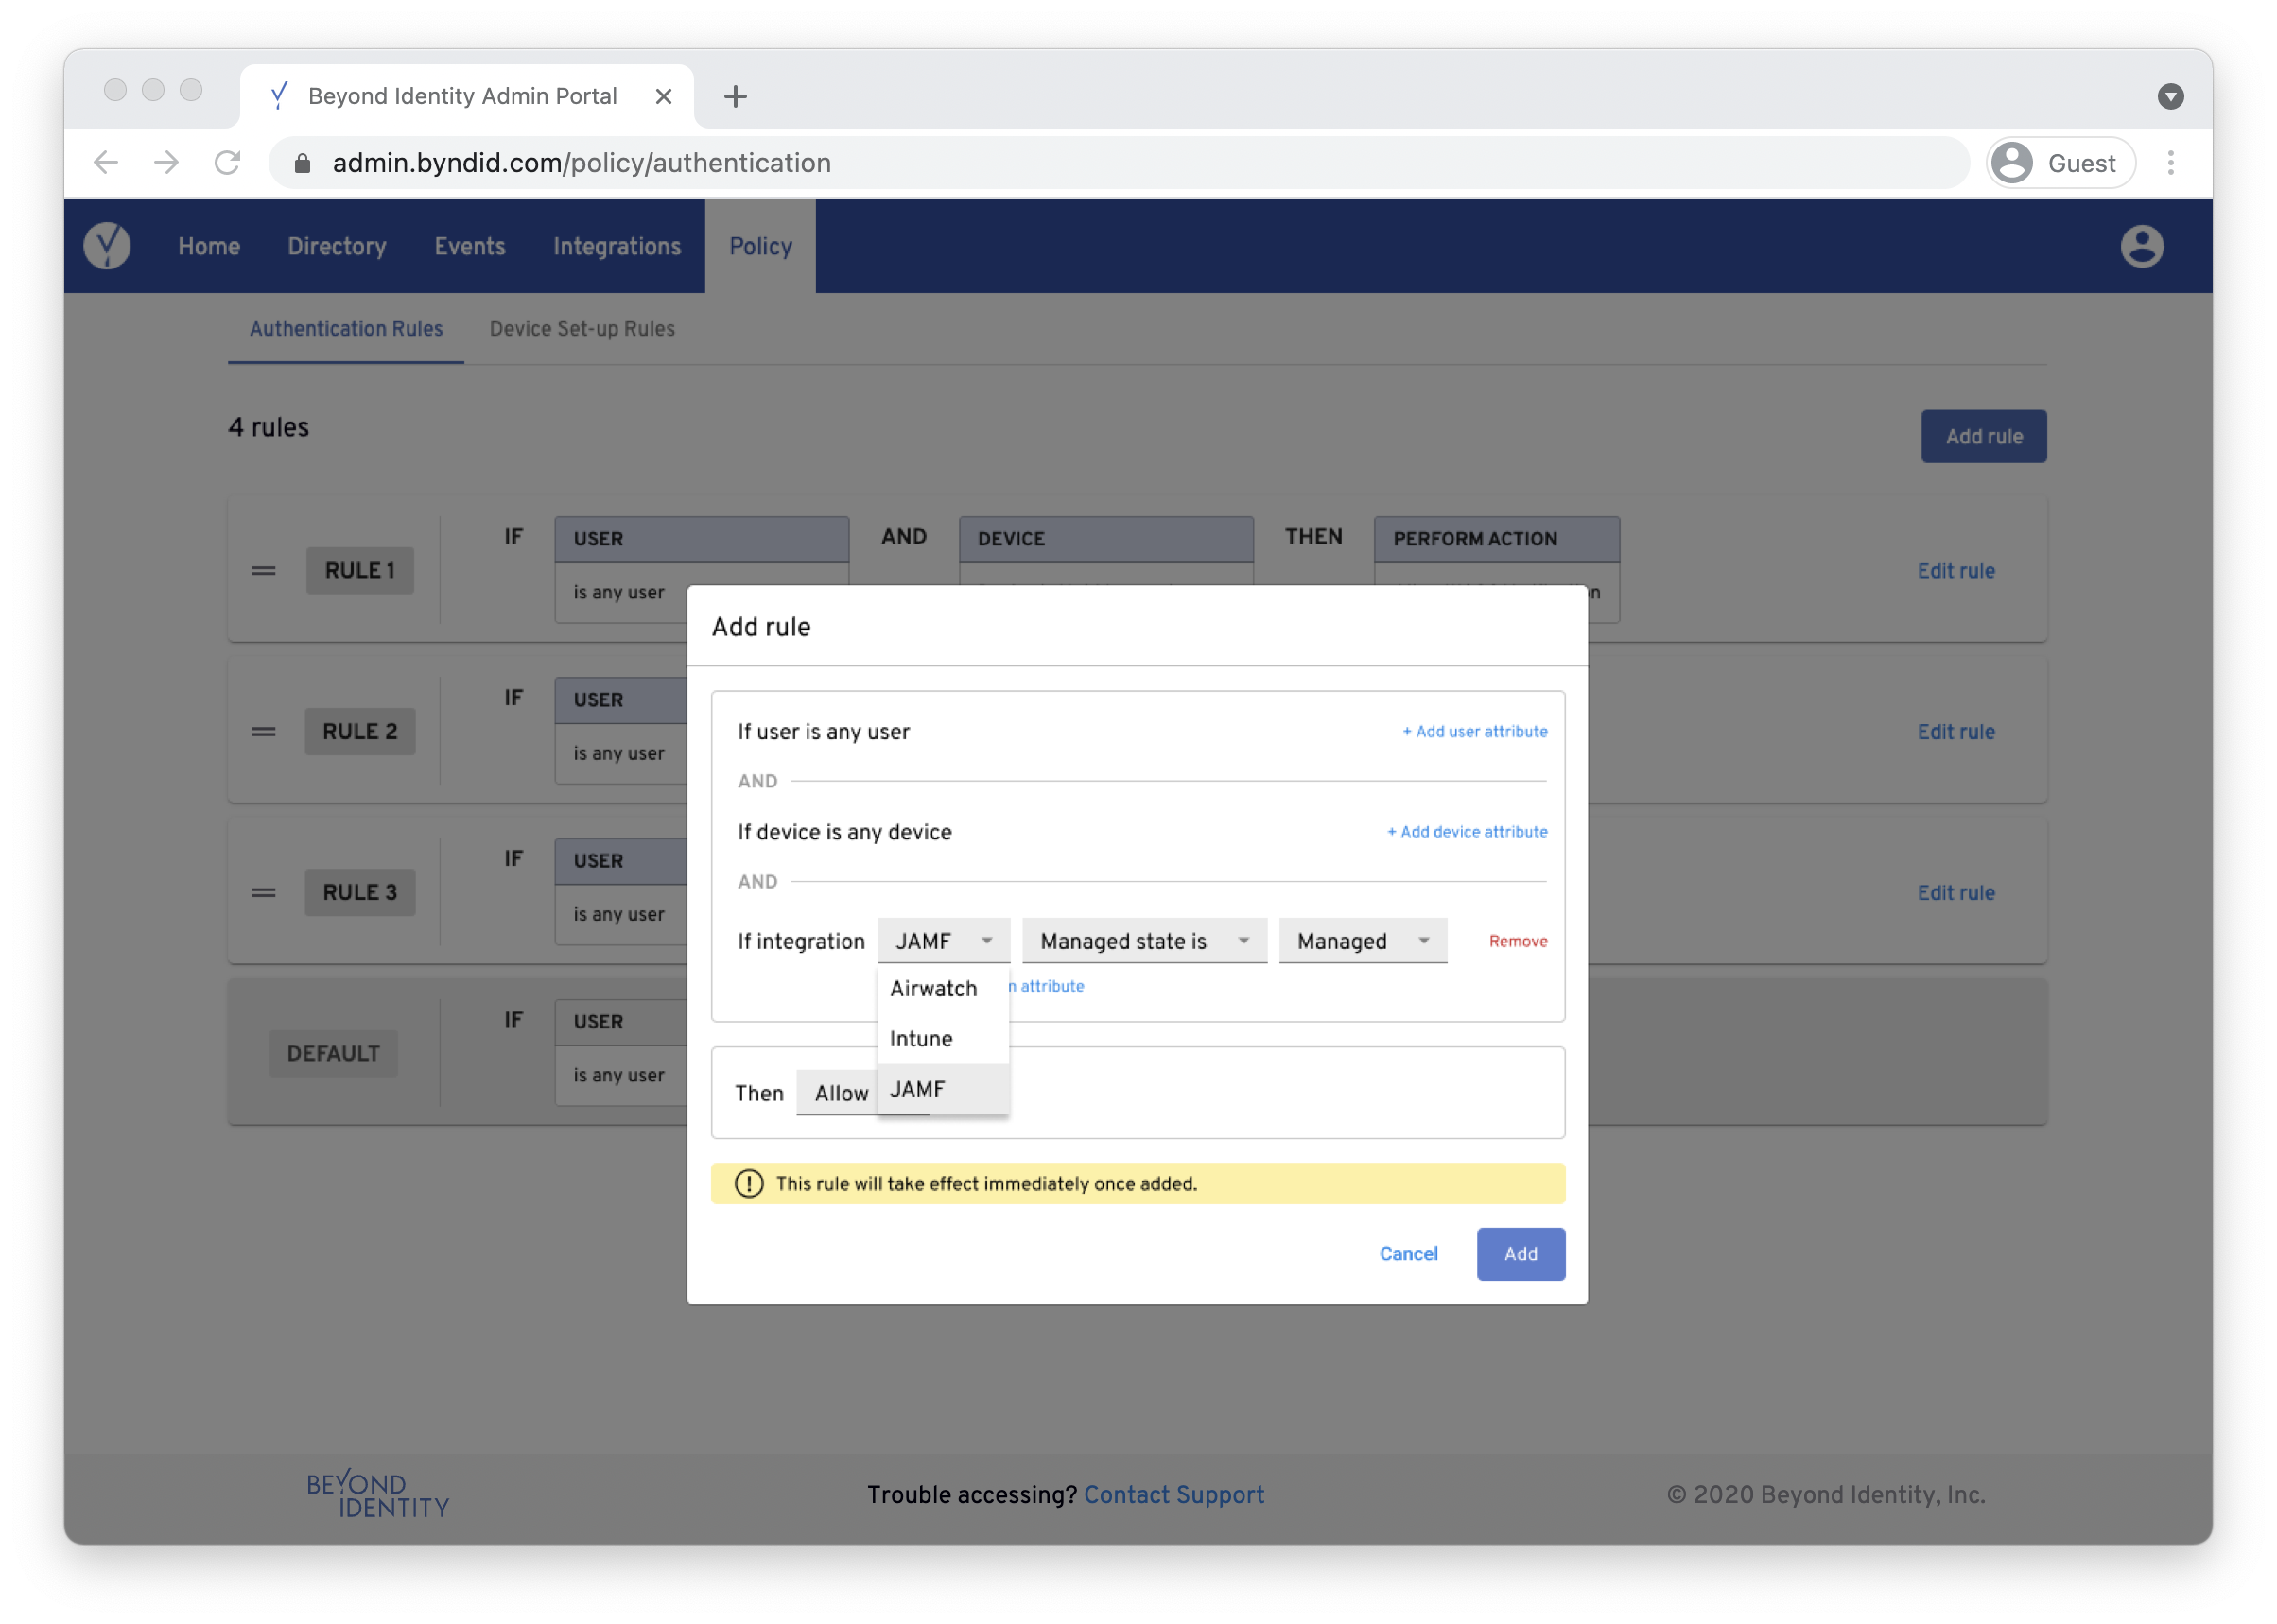Click Edit rule for RULE 1
The image size is (2277, 1624).
coord(1955,571)
